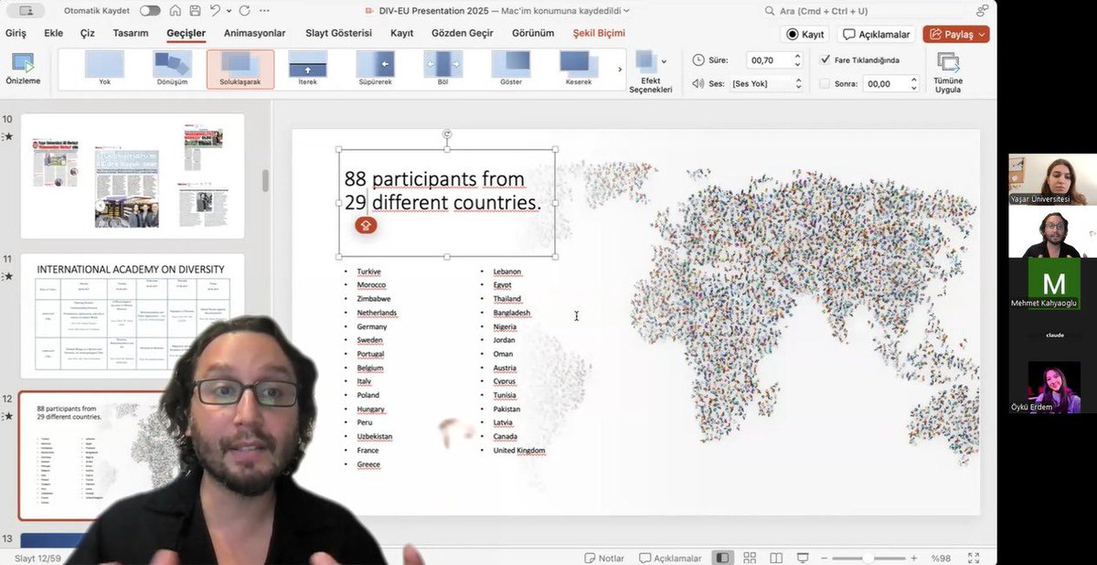Open the Paylaş dropdown arrow

click(x=982, y=35)
